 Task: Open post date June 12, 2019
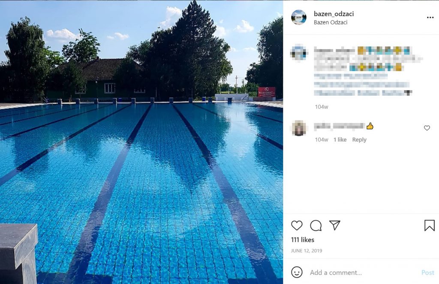click(x=307, y=251)
